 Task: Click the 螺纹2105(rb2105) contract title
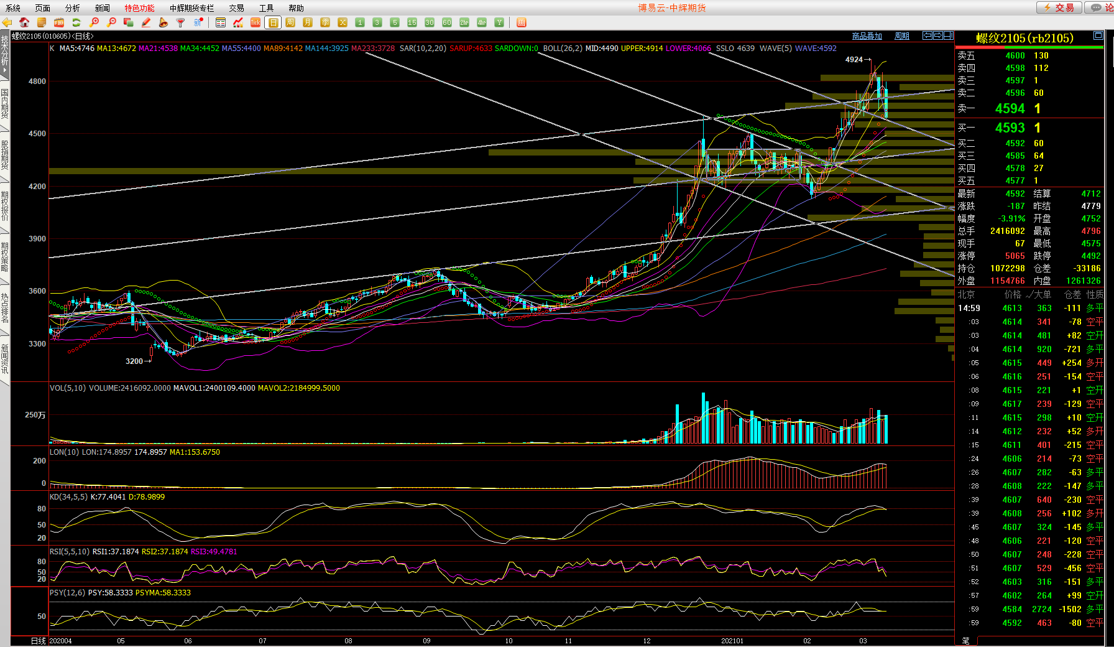[x=1025, y=39]
